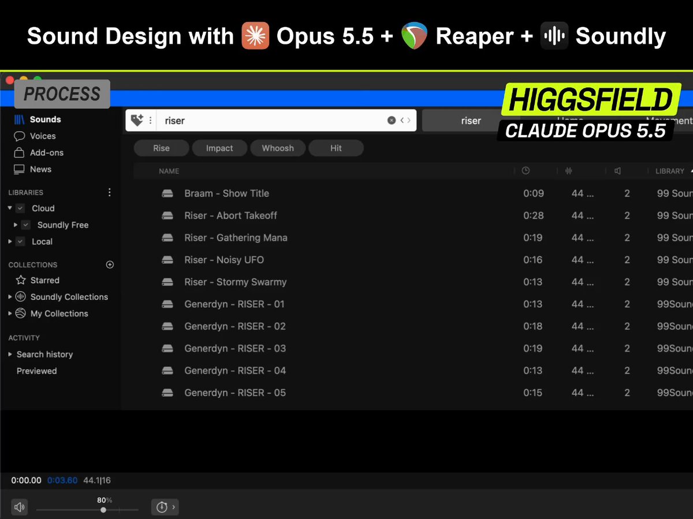Sort by the waveform sample rate column icon

click(x=568, y=171)
